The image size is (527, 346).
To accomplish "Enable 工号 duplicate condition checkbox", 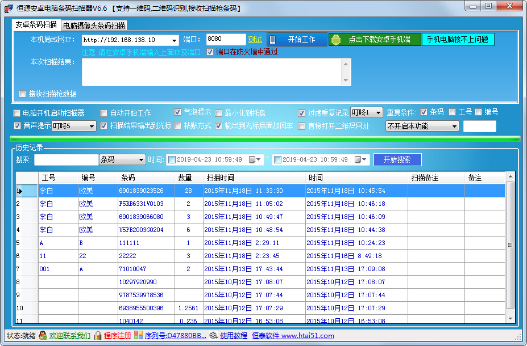I will 453,112.
